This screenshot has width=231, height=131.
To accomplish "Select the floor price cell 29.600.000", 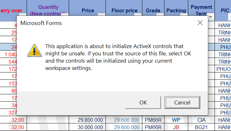I will point(124,120).
